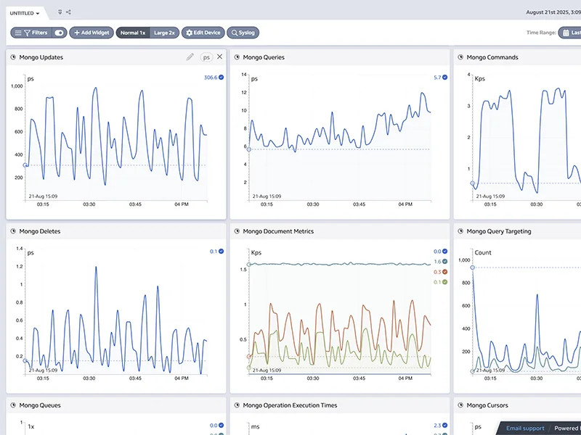Close the Mongo Updates widget

coord(220,57)
